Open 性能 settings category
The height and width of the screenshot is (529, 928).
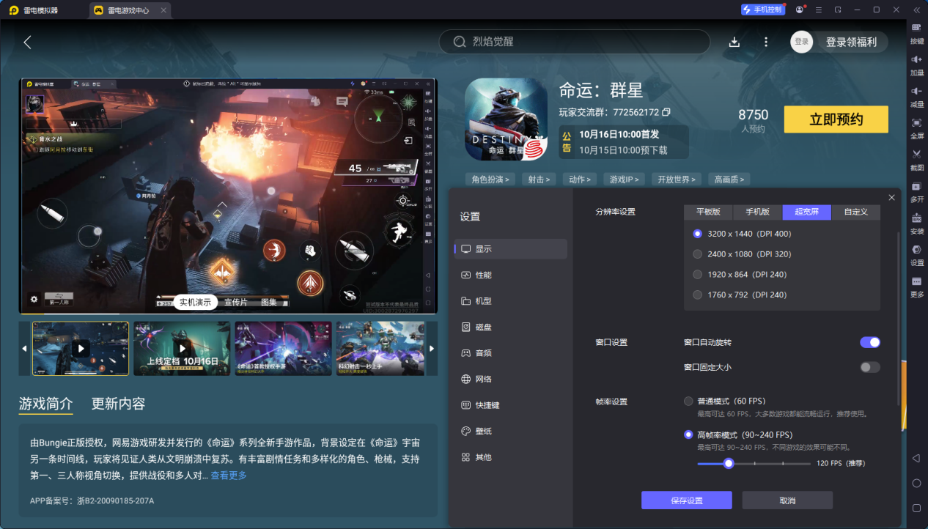(510, 275)
